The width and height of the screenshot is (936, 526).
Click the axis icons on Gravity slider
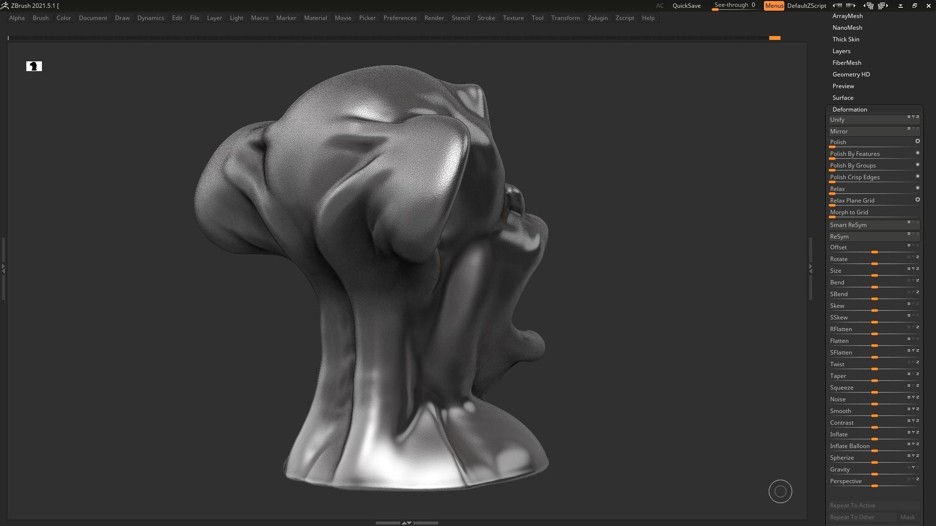pyautogui.click(x=913, y=468)
